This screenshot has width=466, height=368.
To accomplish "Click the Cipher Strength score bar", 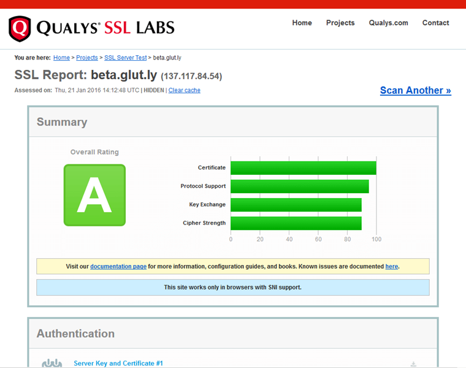I will tap(296, 223).
